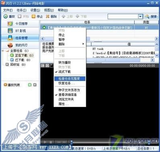
Task: Click the details pane down scroll arrow
Action: point(157,55)
